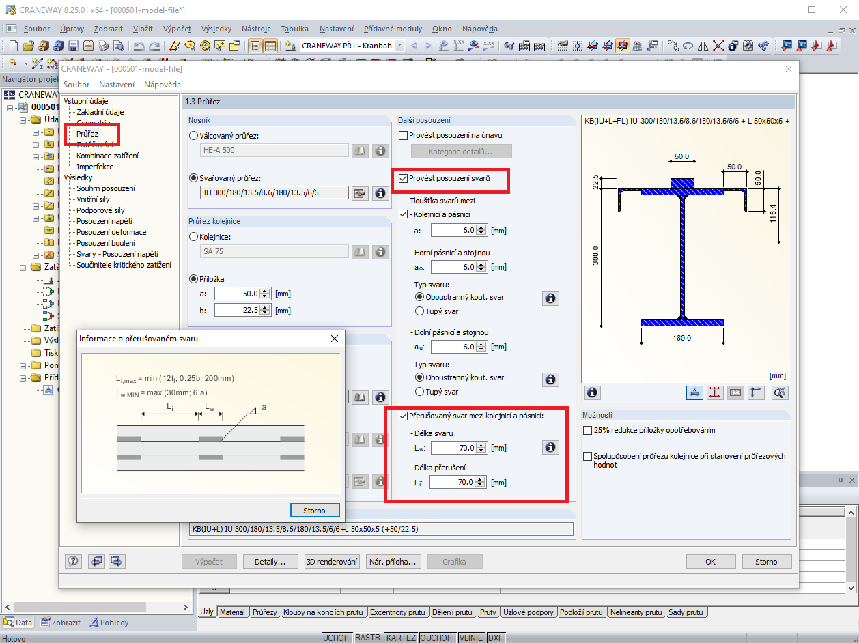Increase the Lw weld length spinner
The image size is (859, 643).
click(482, 444)
